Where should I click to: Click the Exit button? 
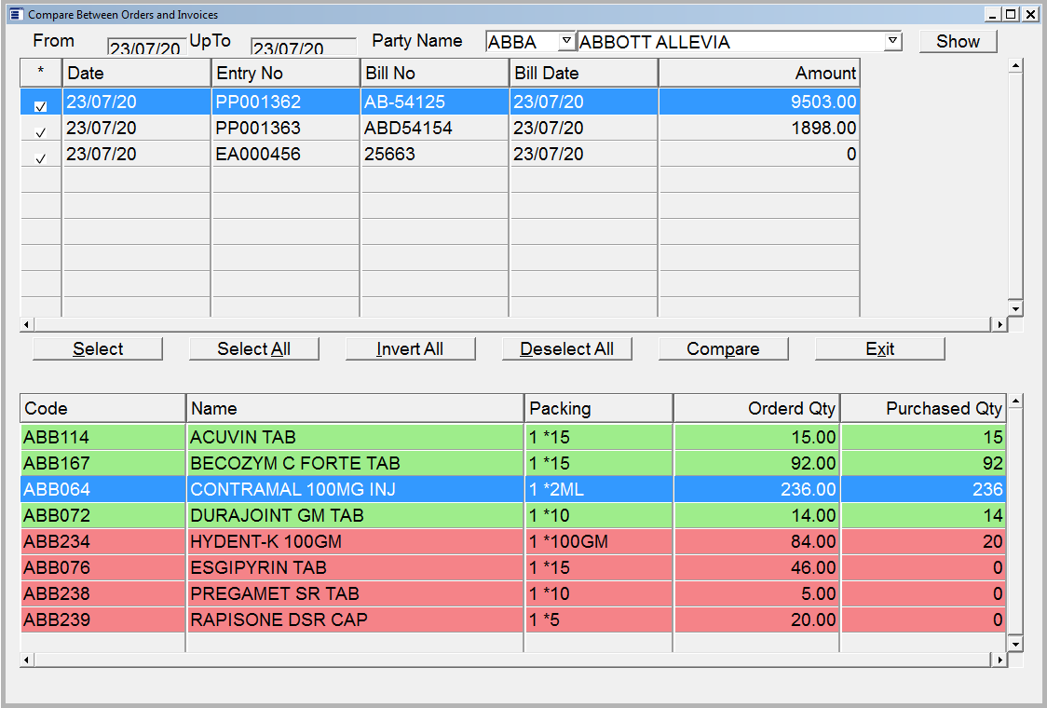coord(880,348)
